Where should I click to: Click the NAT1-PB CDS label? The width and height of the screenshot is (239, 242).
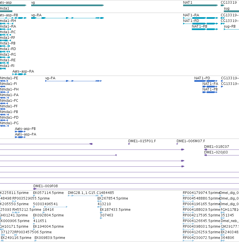tap(210, 89)
